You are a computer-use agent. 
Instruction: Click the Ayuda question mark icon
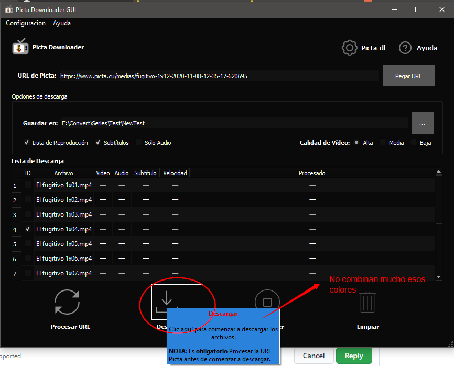click(x=405, y=47)
